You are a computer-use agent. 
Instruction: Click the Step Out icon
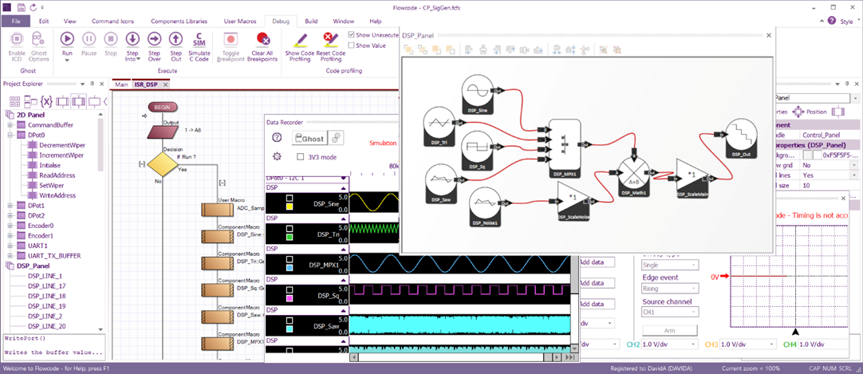tap(175, 38)
